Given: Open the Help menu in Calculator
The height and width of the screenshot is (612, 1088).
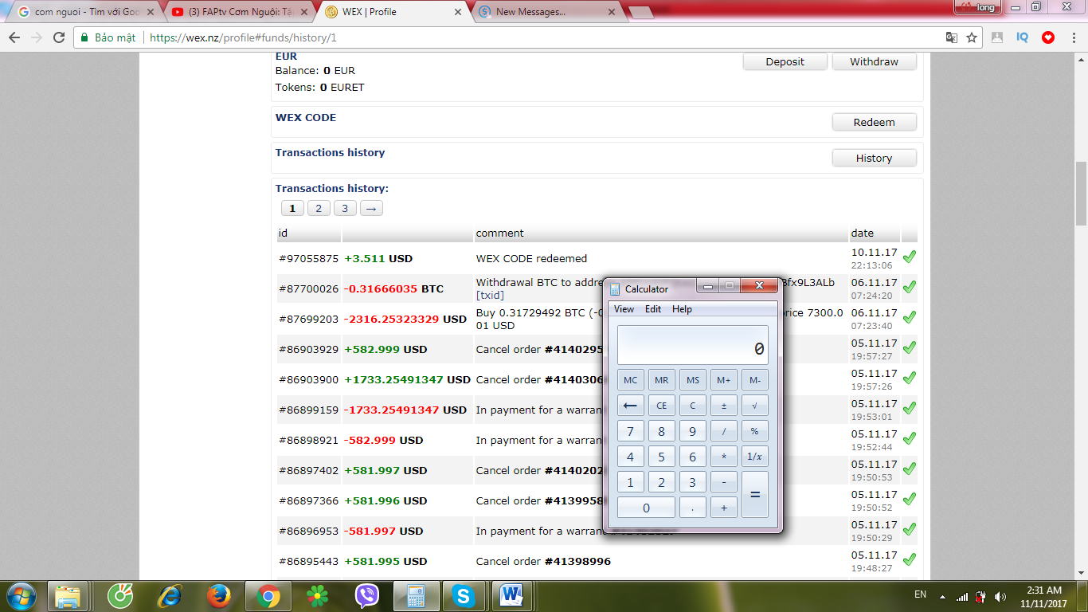Looking at the screenshot, I should tap(682, 309).
